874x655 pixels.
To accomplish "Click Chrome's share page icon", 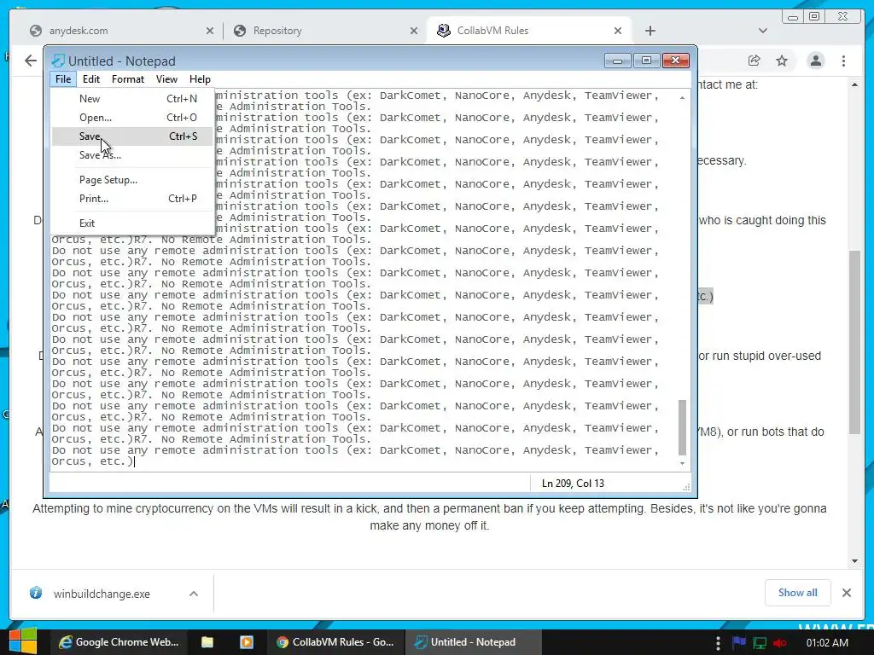I will click(x=754, y=61).
